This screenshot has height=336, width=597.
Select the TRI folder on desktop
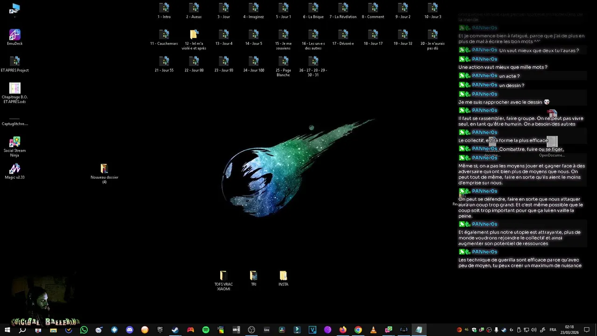click(x=254, y=279)
